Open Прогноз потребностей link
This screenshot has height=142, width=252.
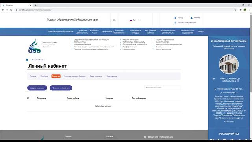165,39
